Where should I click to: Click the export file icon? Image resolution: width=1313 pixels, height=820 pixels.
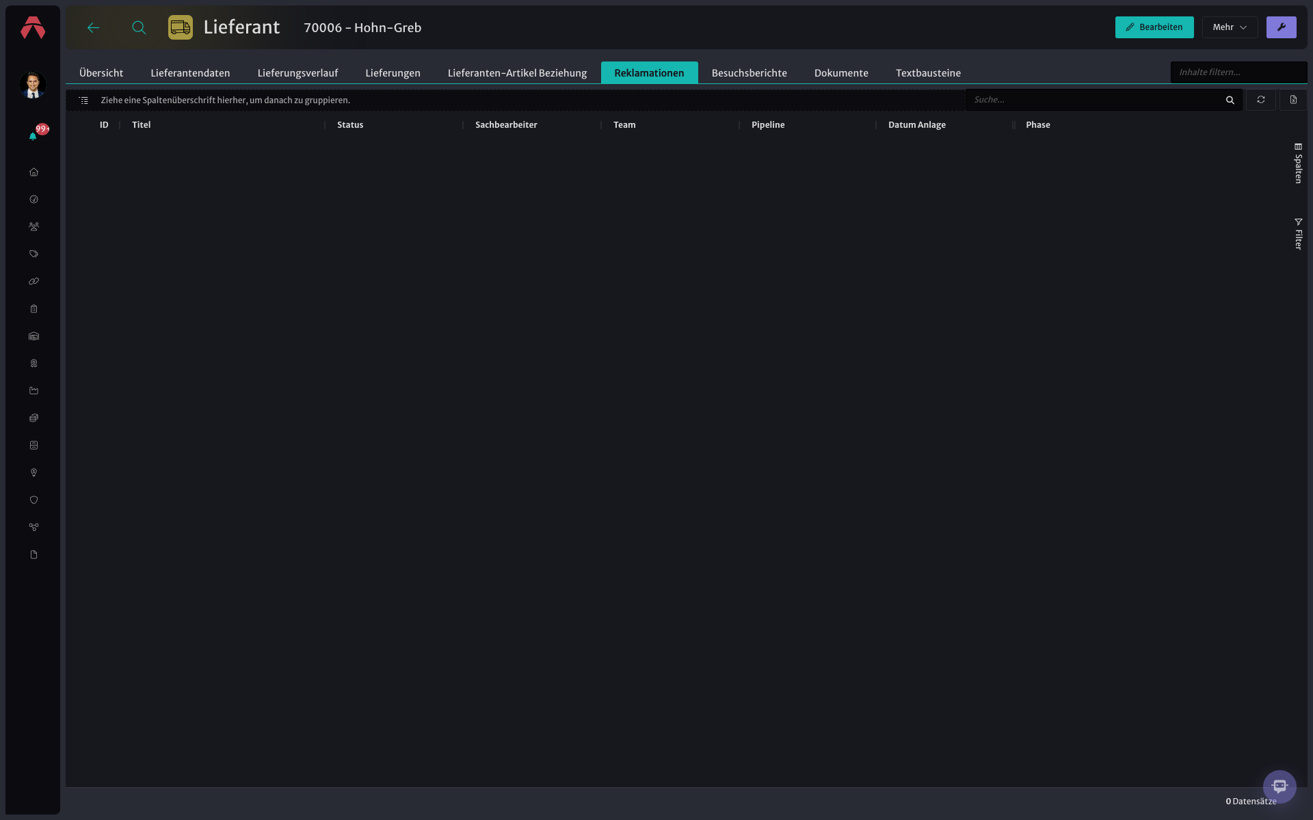(1293, 100)
